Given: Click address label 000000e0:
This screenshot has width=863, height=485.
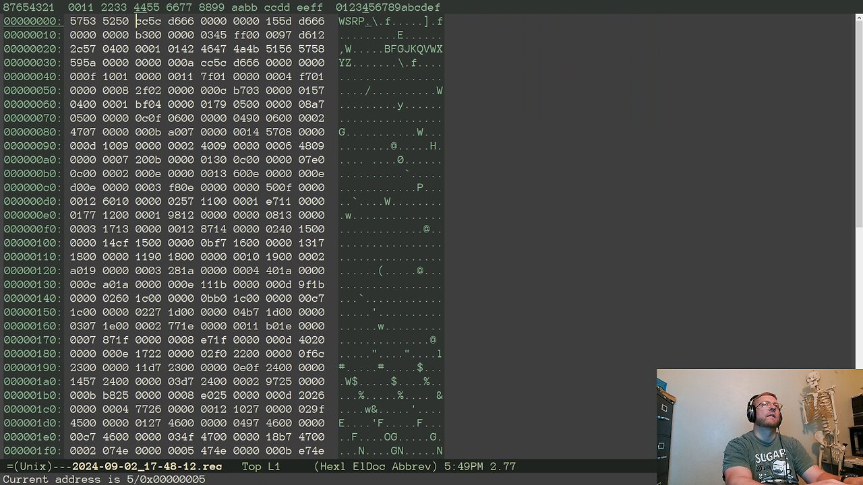Looking at the screenshot, I should pos(32,216).
